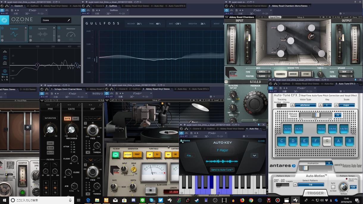Open the gear settings in the Auto-Key window
This screenshot has width=363, height=204.
[244, 136]
